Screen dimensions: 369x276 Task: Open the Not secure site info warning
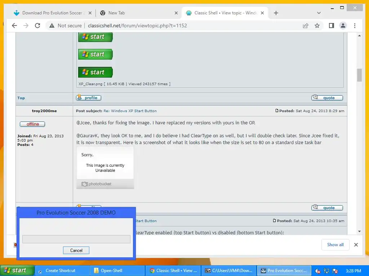pos(66,26)
